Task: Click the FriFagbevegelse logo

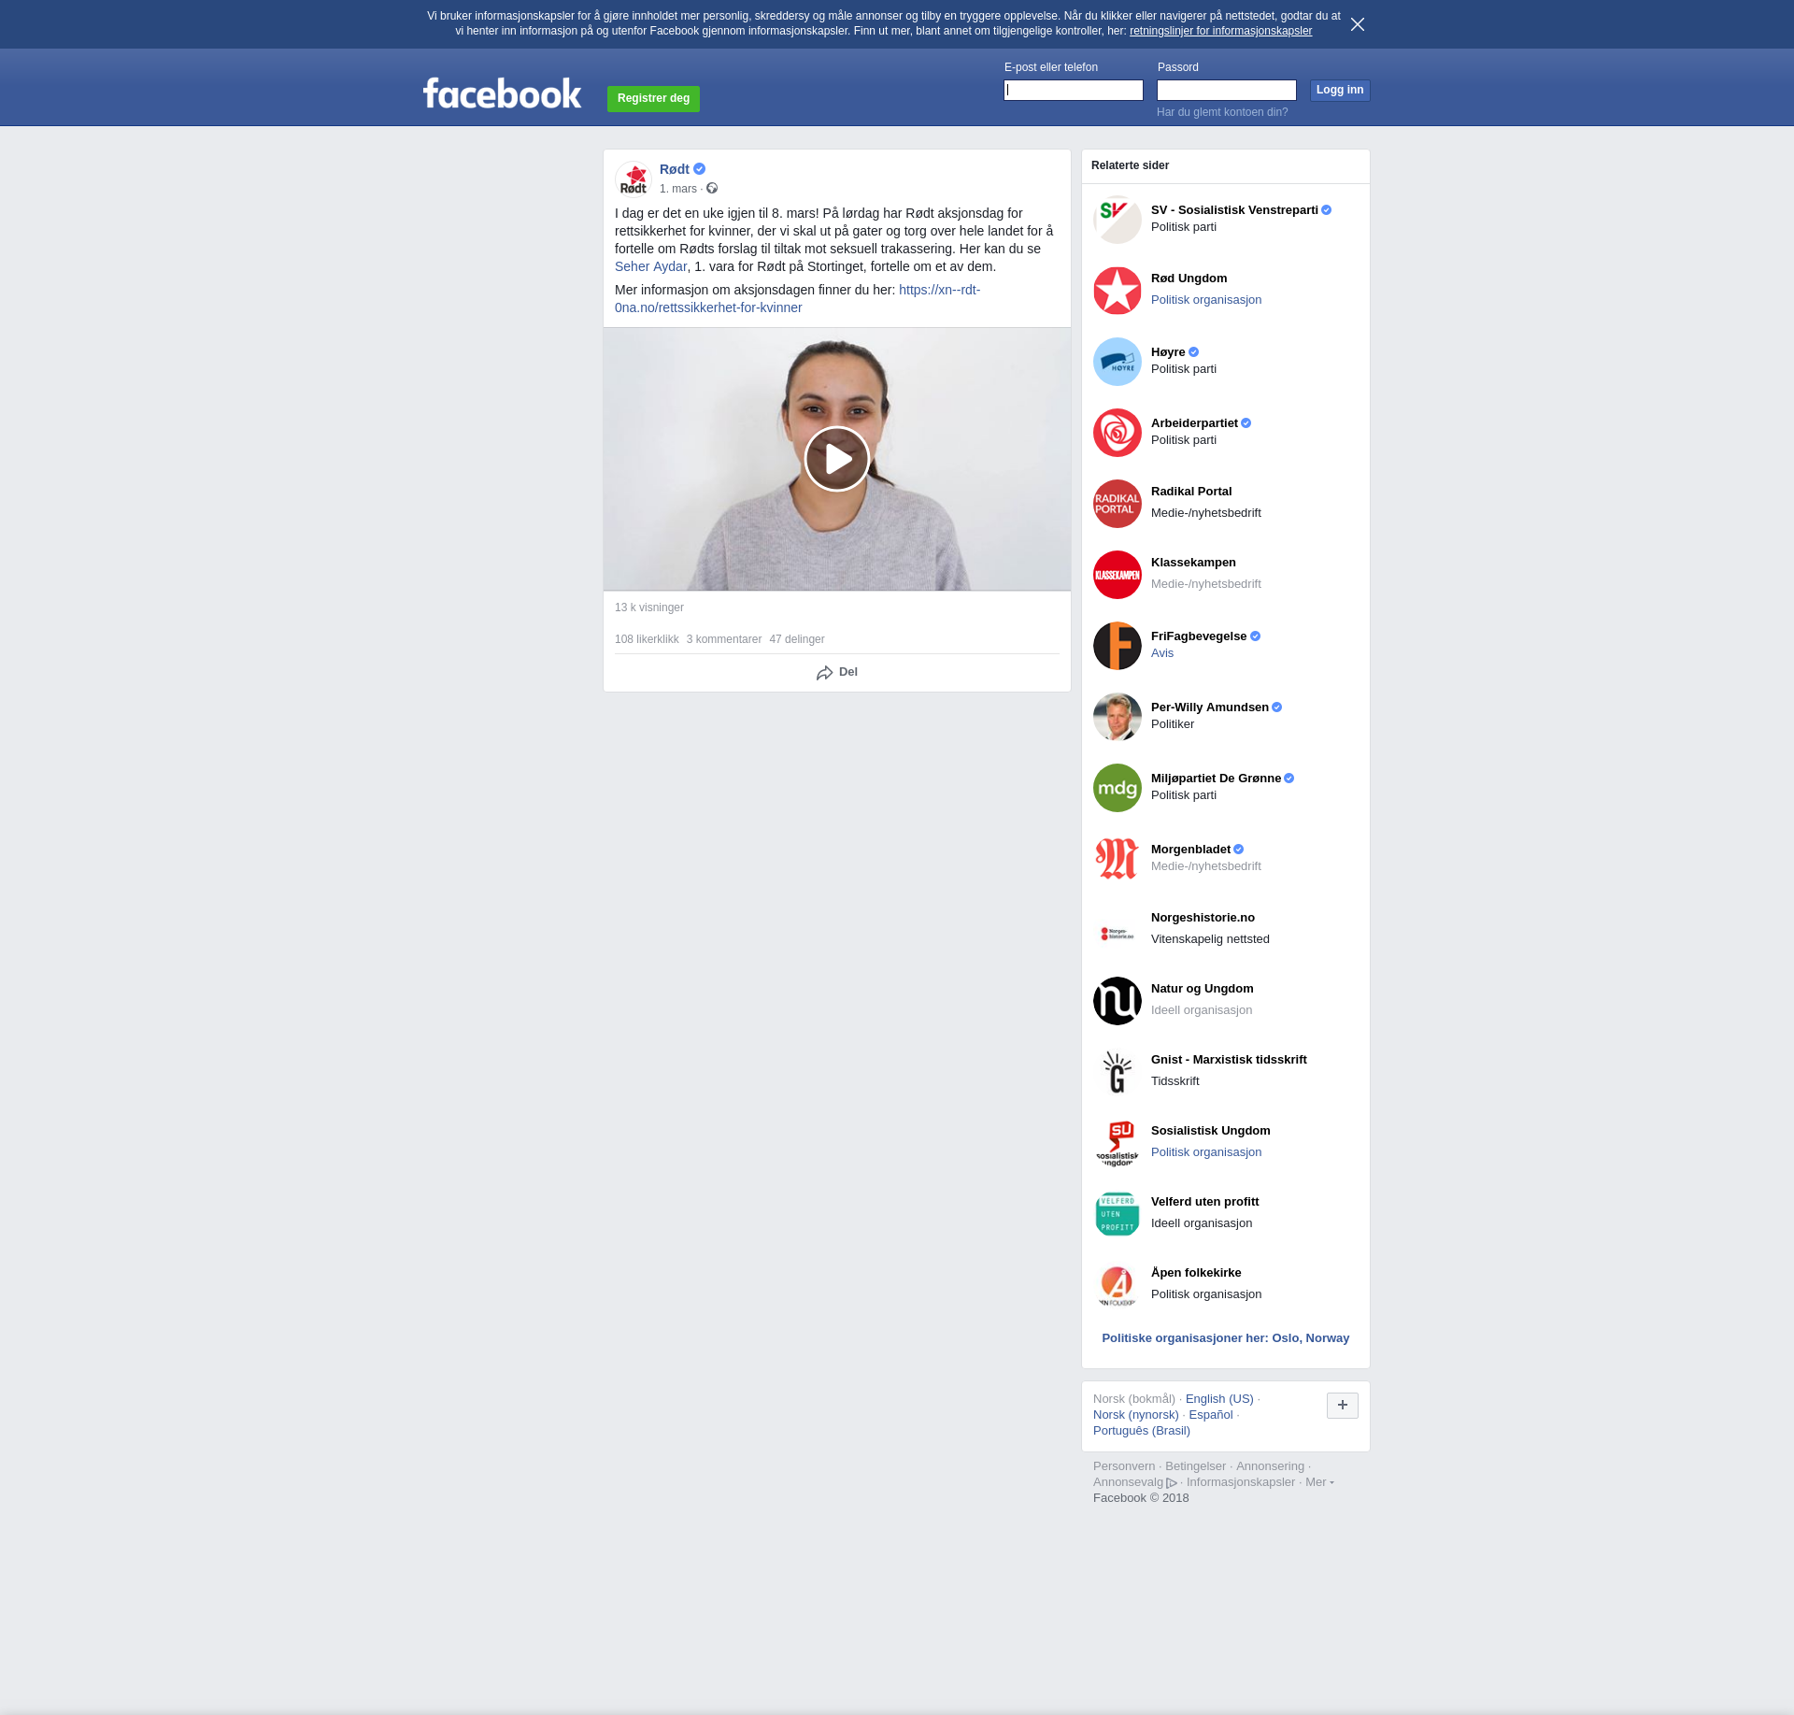Action: pyautogui.click(x=1118, y=646)
